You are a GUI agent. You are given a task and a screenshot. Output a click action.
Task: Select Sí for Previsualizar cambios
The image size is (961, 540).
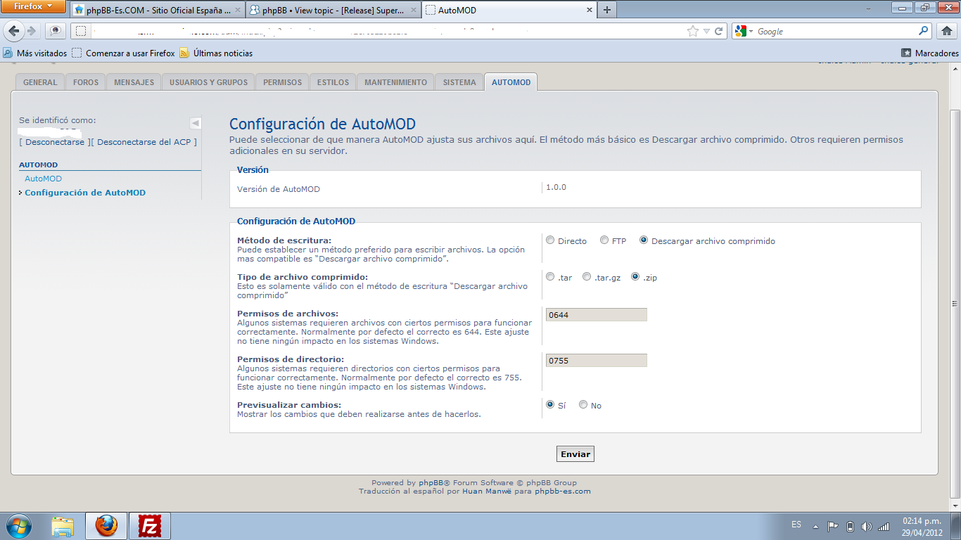(550, 405)
